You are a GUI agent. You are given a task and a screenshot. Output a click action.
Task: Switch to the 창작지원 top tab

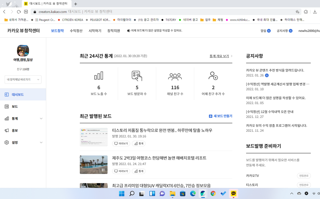[114, 31]
